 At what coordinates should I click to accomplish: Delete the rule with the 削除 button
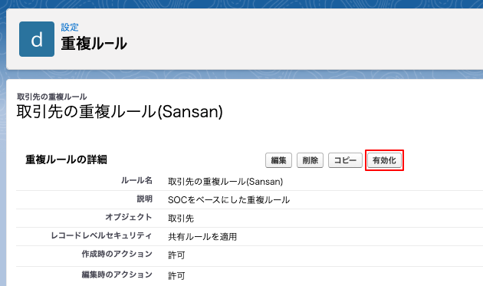point(310,160)
